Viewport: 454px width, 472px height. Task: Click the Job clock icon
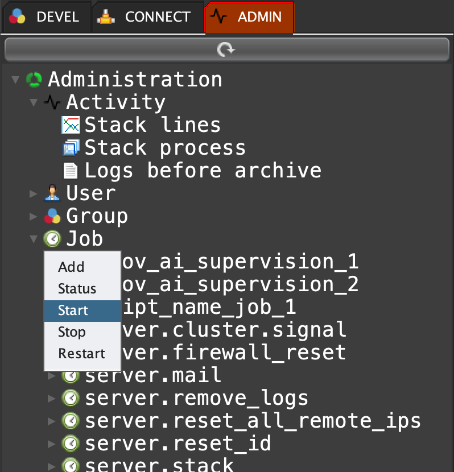click(x=52, y=239)
